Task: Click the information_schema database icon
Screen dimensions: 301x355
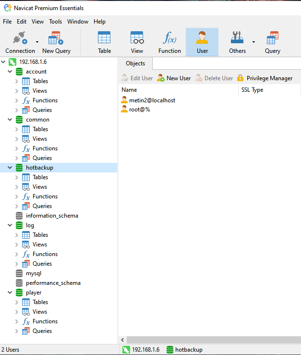Action: coord(19,216)
